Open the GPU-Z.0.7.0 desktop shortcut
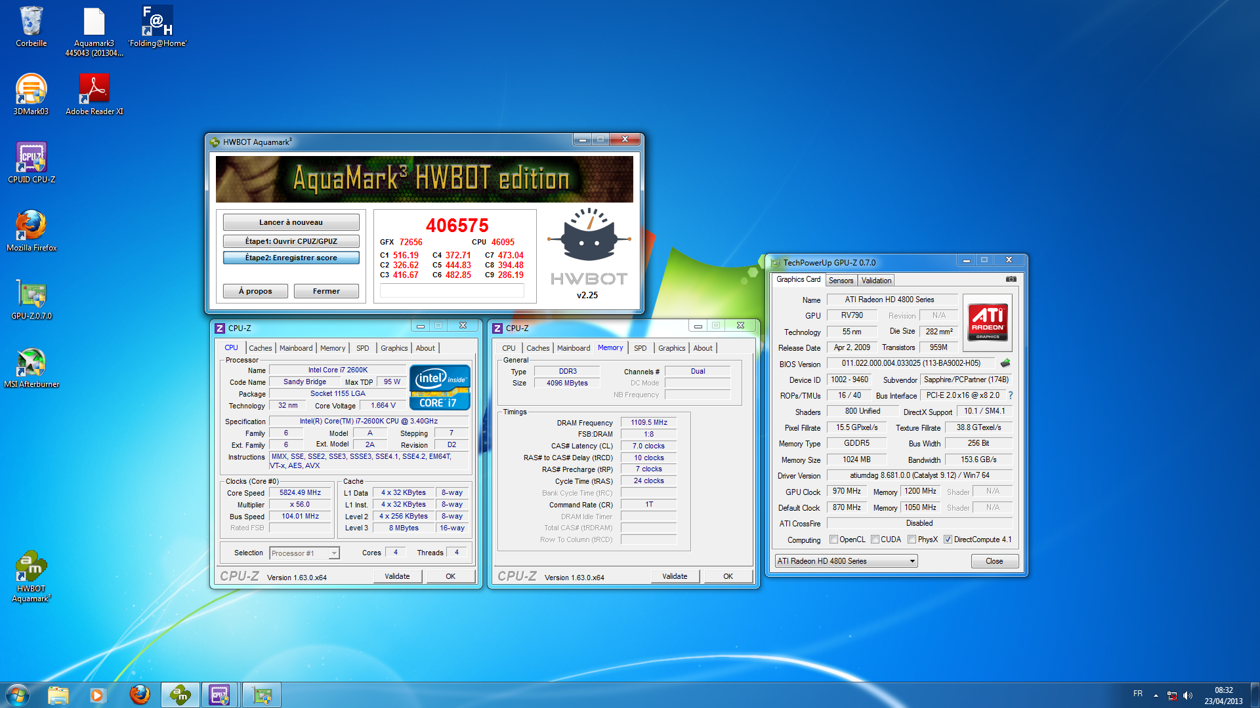 point(31,299)
